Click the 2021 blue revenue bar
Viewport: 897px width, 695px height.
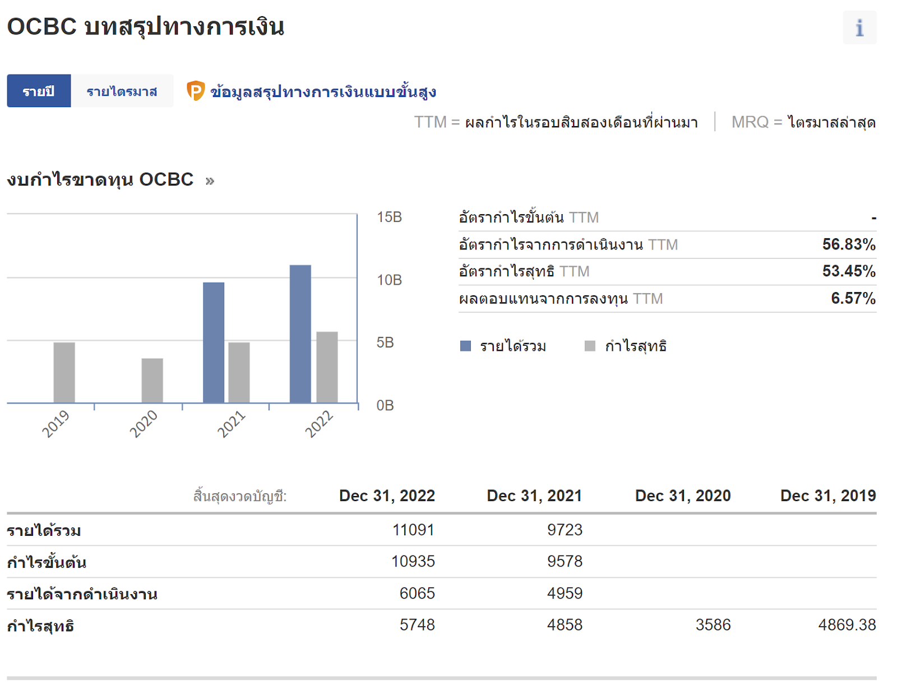(x=214, y=342)
